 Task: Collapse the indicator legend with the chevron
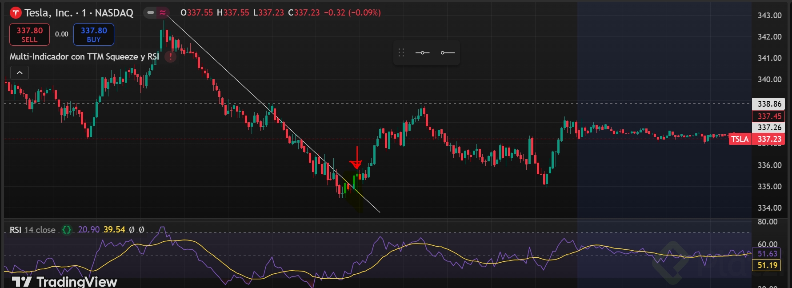coord(20,72)
